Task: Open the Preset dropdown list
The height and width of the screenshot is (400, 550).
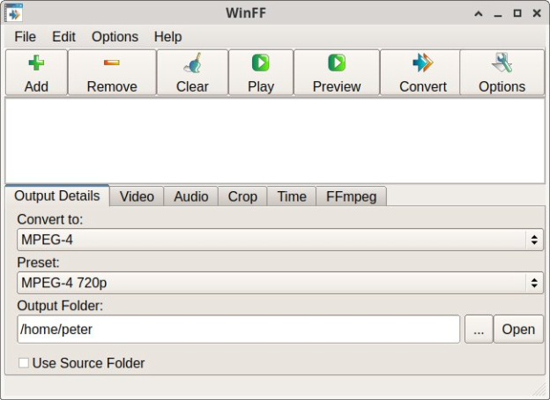Action: pos(279,283)
